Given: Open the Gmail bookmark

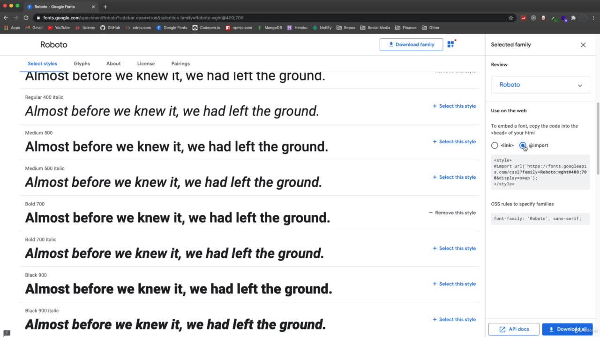Looking at the screenshot, I should [x=33, y=28].
